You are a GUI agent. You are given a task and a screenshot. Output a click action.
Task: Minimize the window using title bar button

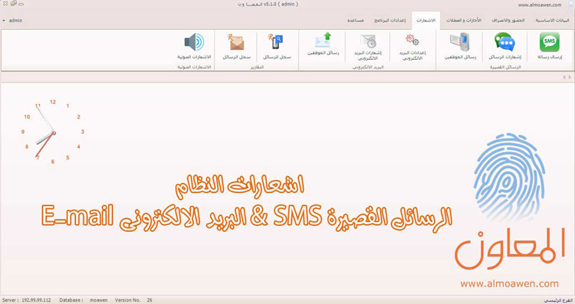pyautogui.click(x=21, y=4)
